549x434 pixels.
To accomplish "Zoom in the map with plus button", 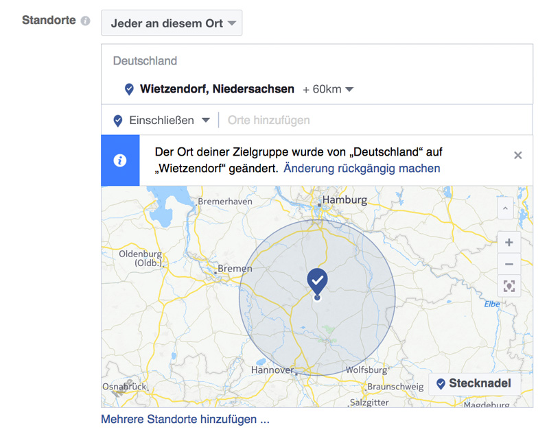I will (509, 243).
